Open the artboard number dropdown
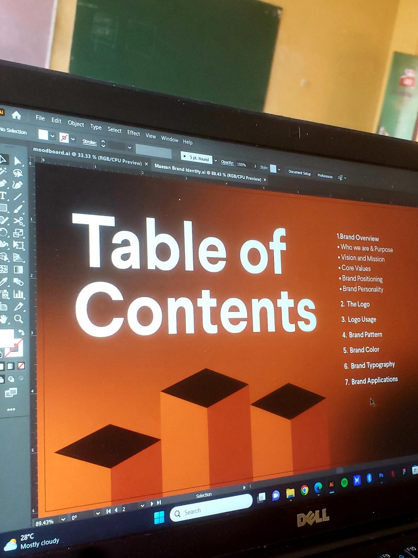418x558 pixels. tap(142, 505)
